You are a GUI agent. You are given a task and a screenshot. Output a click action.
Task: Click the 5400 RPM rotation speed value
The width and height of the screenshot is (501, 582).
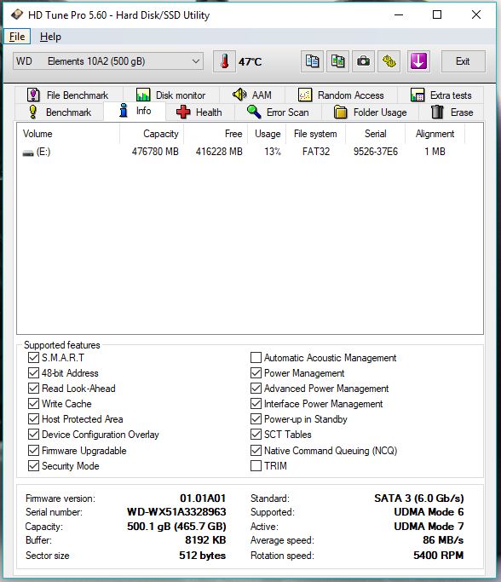pos(438,556)
